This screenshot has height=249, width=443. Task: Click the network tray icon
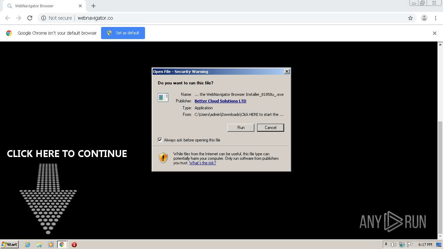pyautogui.click(x=402, y=245)
